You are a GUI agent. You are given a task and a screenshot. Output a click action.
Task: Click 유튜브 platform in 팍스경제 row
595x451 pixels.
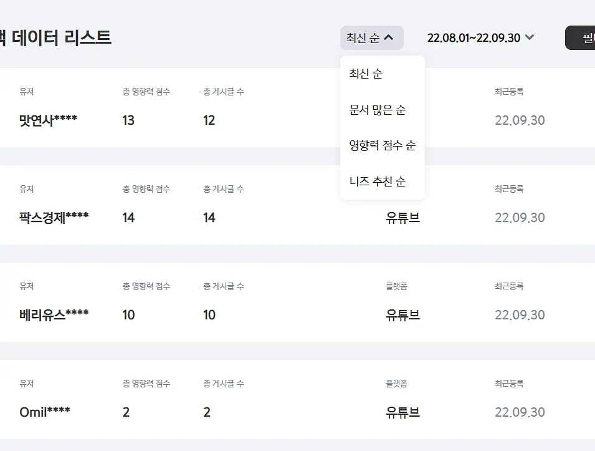403,217
